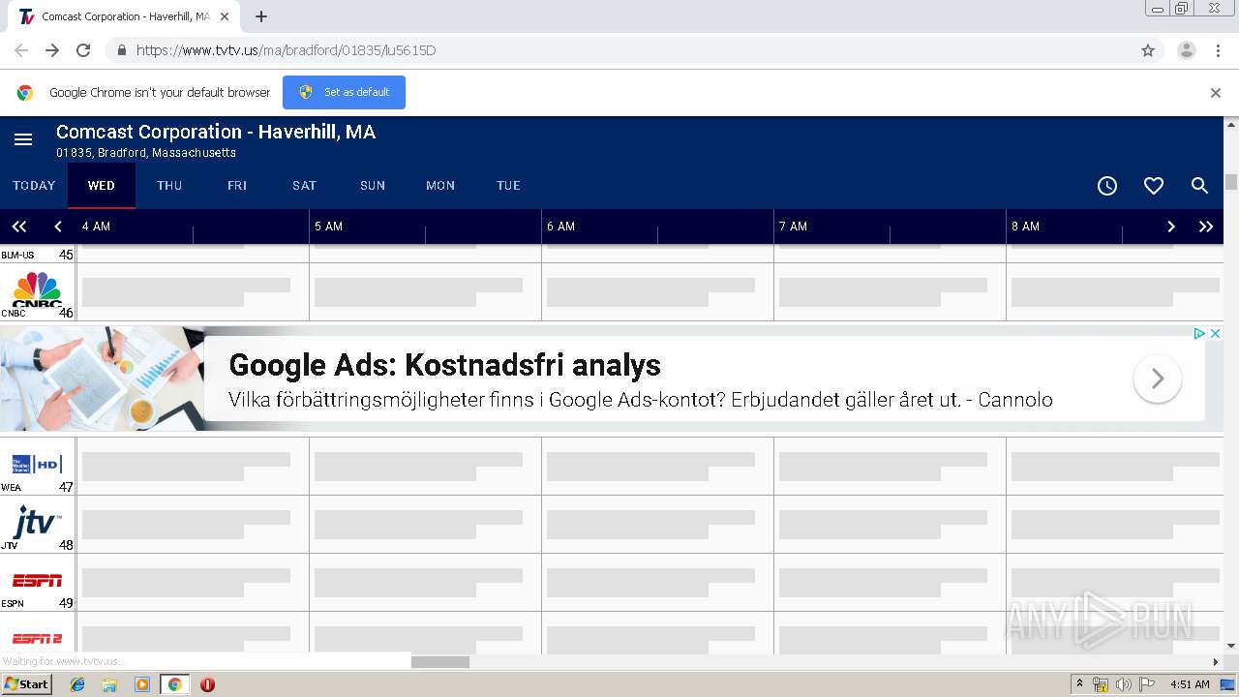Select the CNBC channel logo
1239x697 pixels.
37,289
